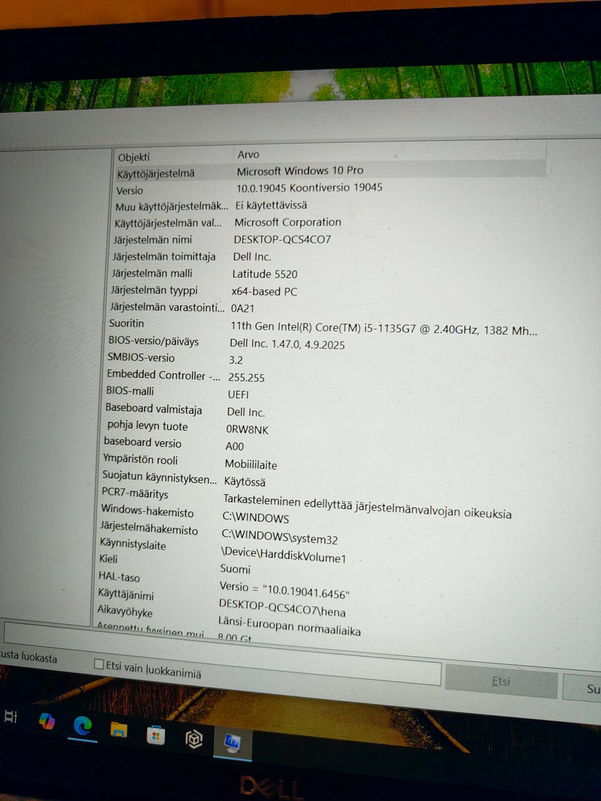Select 'Suojatun käynnistyksen...' row
Viewport: 601px width, 801px height.
coord(160,477)
